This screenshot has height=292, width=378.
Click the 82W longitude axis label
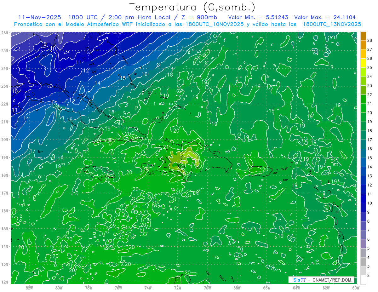[29, 288]
